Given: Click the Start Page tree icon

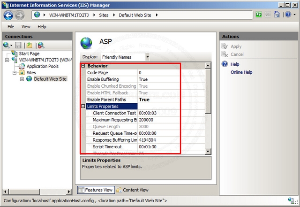Looking at the screenshot, I should [x=15, y=54].
